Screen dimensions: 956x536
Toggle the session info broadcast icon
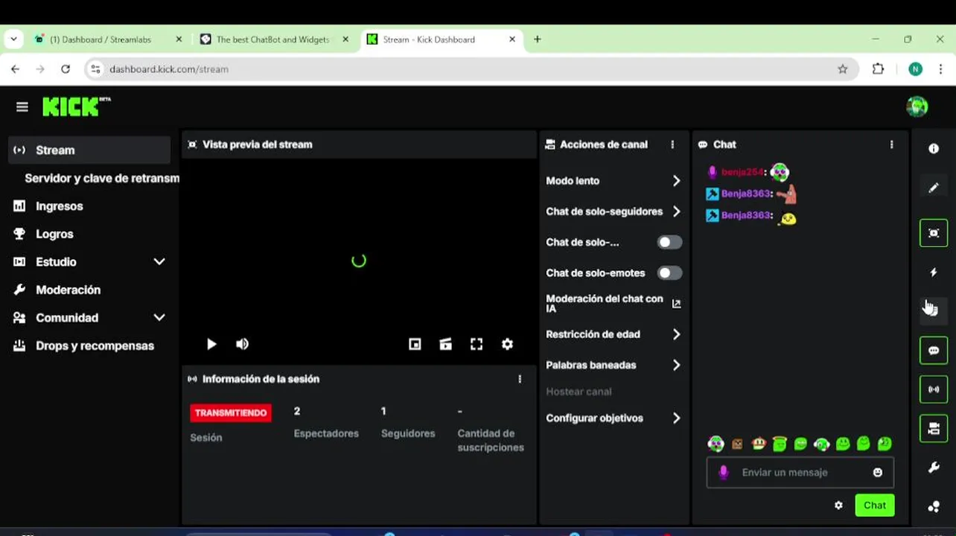coord(934,389)
